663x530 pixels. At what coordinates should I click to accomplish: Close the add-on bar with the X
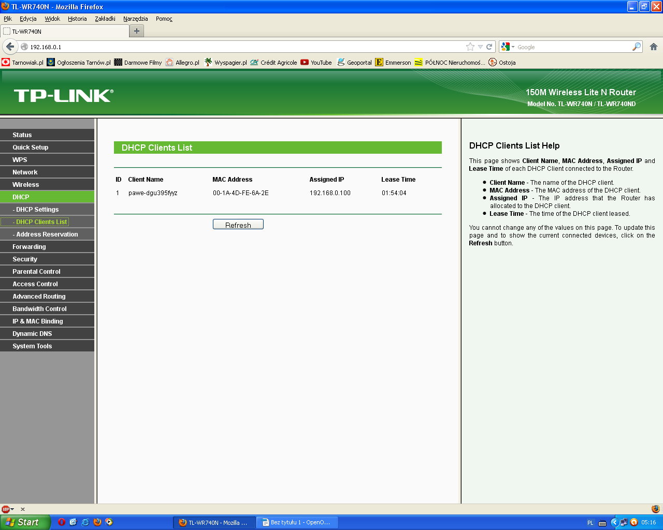[x=23, y=509]
